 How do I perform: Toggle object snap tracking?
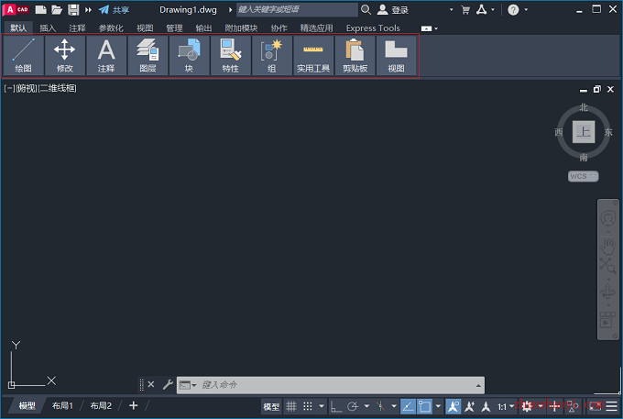[408, 406]
